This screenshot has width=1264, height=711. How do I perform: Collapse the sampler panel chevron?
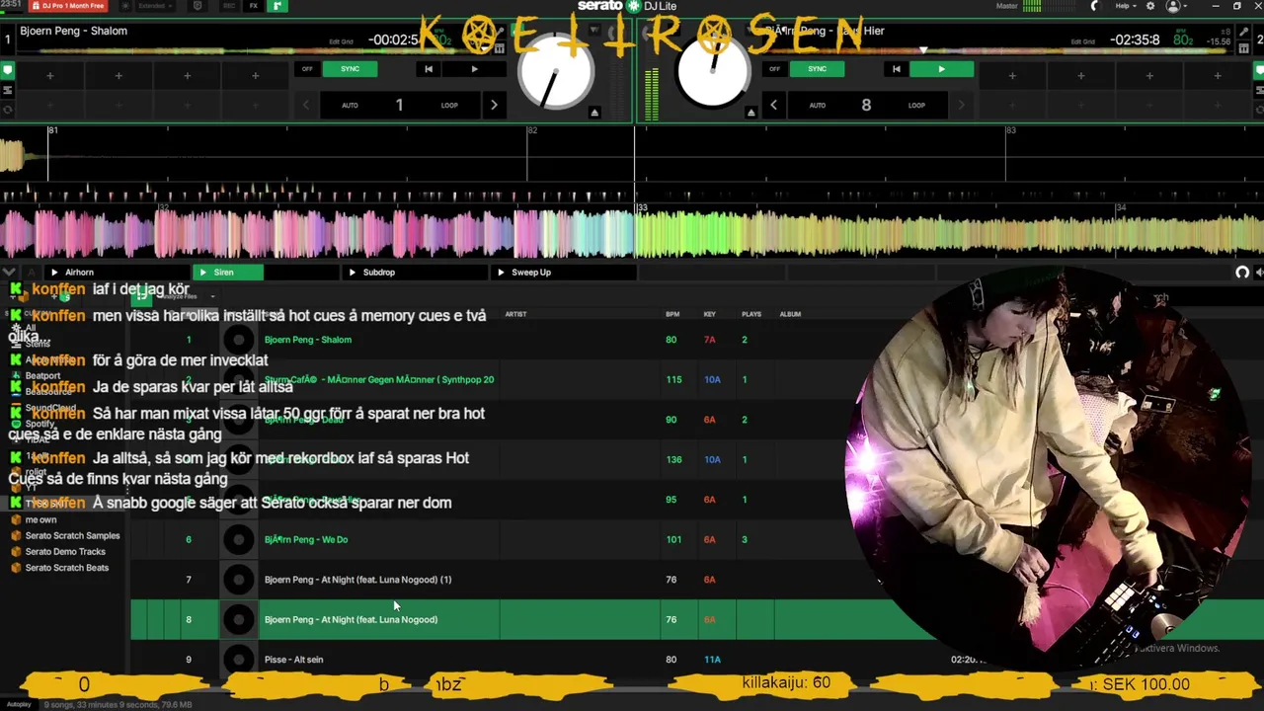[x=9, y=273]
